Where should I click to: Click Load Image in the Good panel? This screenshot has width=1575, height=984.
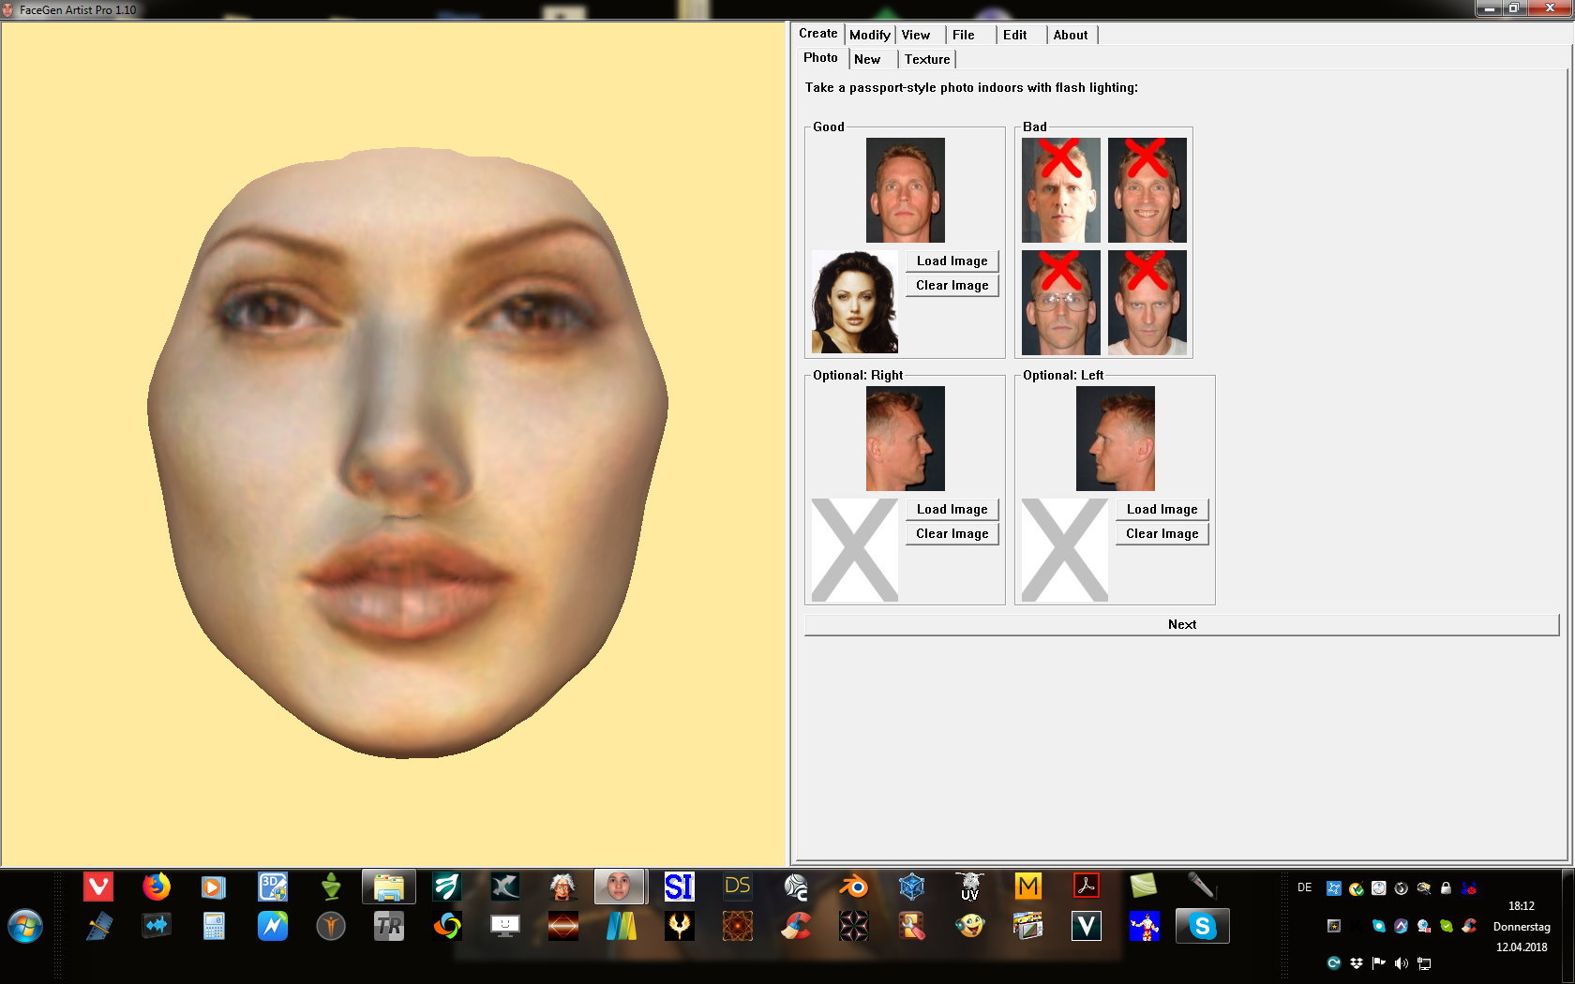pyautogui.click(x=952, y=261)
